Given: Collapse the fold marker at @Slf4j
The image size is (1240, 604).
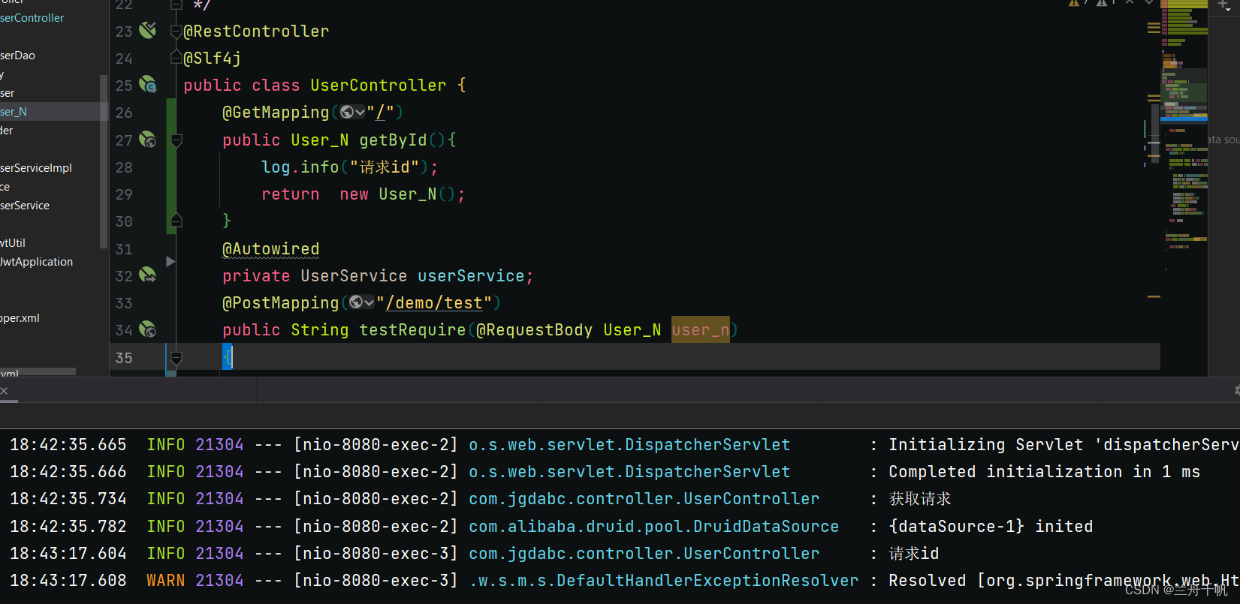Looking at the screenshot, I should click(176, 59).
